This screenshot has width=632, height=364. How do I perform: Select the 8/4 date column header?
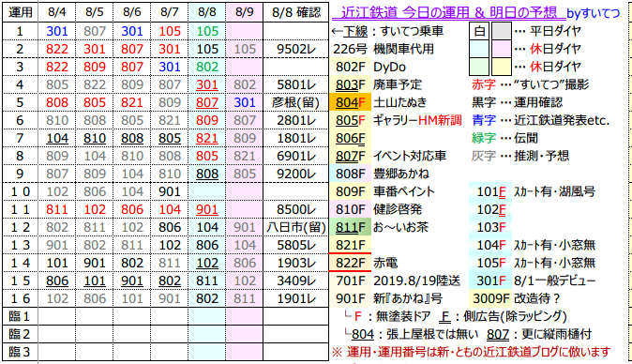(56, 12)
